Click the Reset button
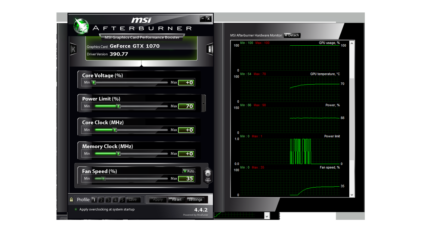 177,199
